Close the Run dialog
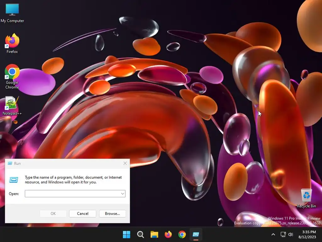This screenshot has width=322, height=242. [125, 164]
